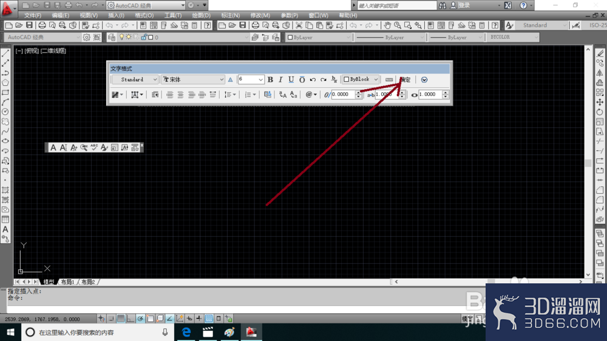Toggle infer constraints in status bar
The height and width of the screenshot is (341, 607).
(x=101, y=319)
